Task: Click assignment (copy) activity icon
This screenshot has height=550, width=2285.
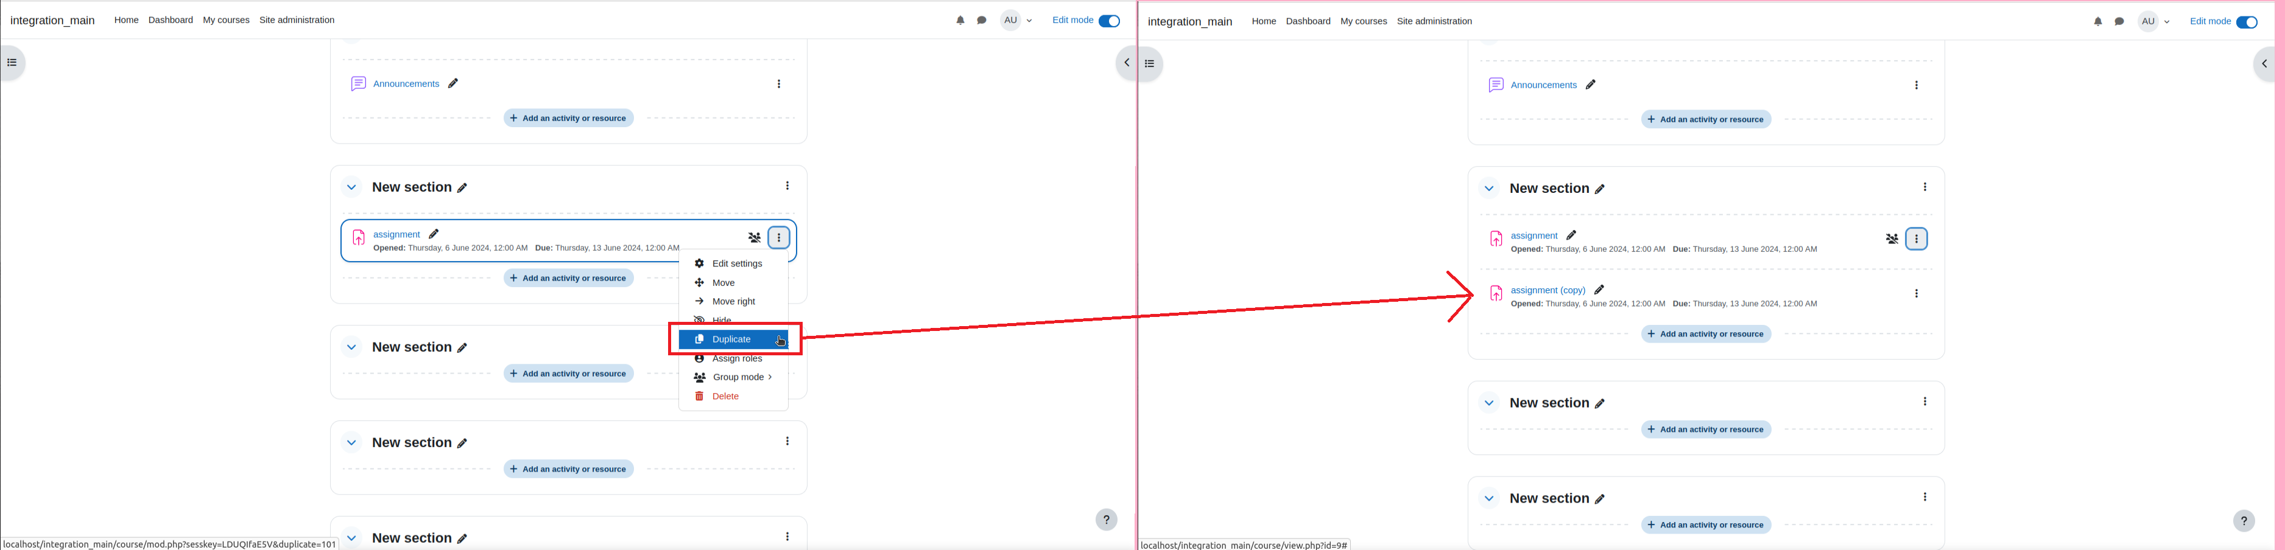Action: (1496, 293)
